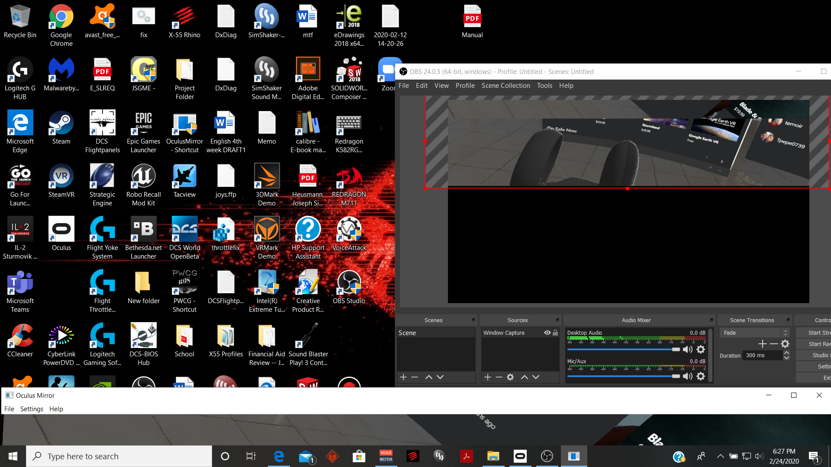Show hidden system tray icons chevron
Image resolution: width=831 pixels, height=467 pixels.
point(720,456)
